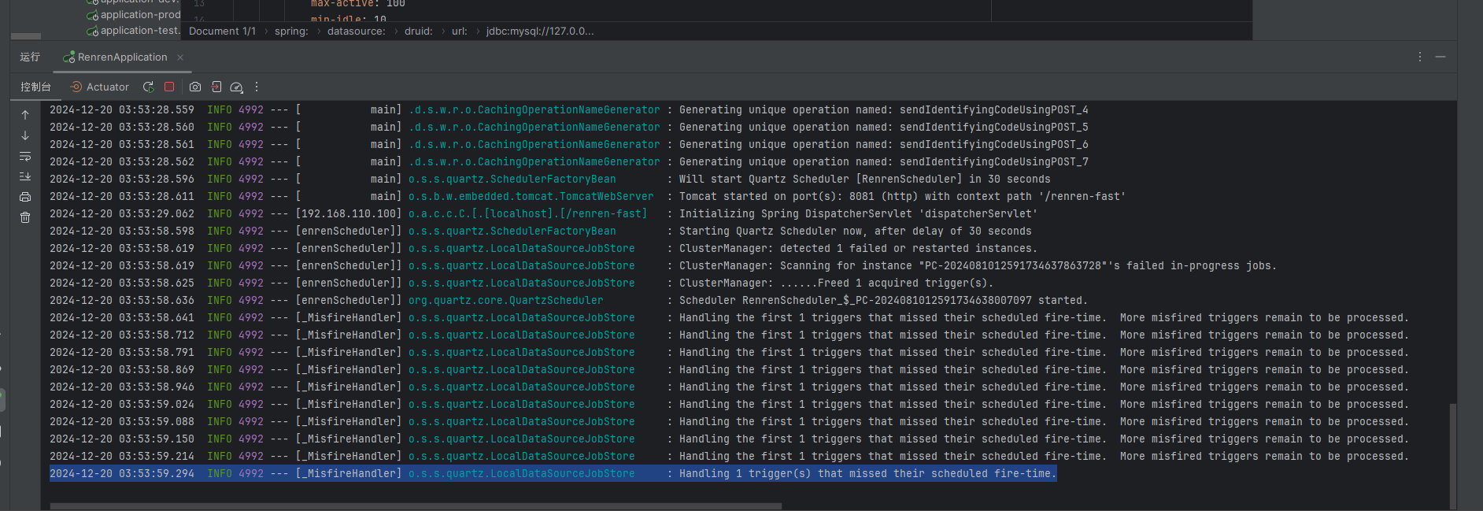
Task: Click 'Handling 1 trigger(s) that missed' message
Action: point(867,473)
